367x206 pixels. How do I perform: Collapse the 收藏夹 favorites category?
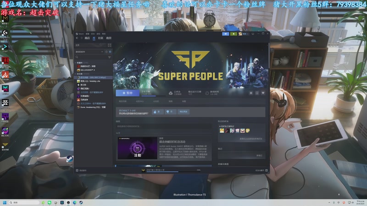tap(76, 63)
